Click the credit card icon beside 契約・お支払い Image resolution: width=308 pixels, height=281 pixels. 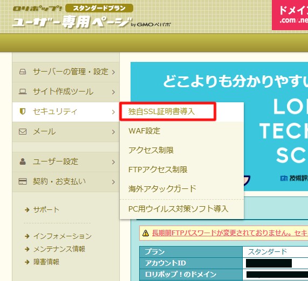[23, 181]
